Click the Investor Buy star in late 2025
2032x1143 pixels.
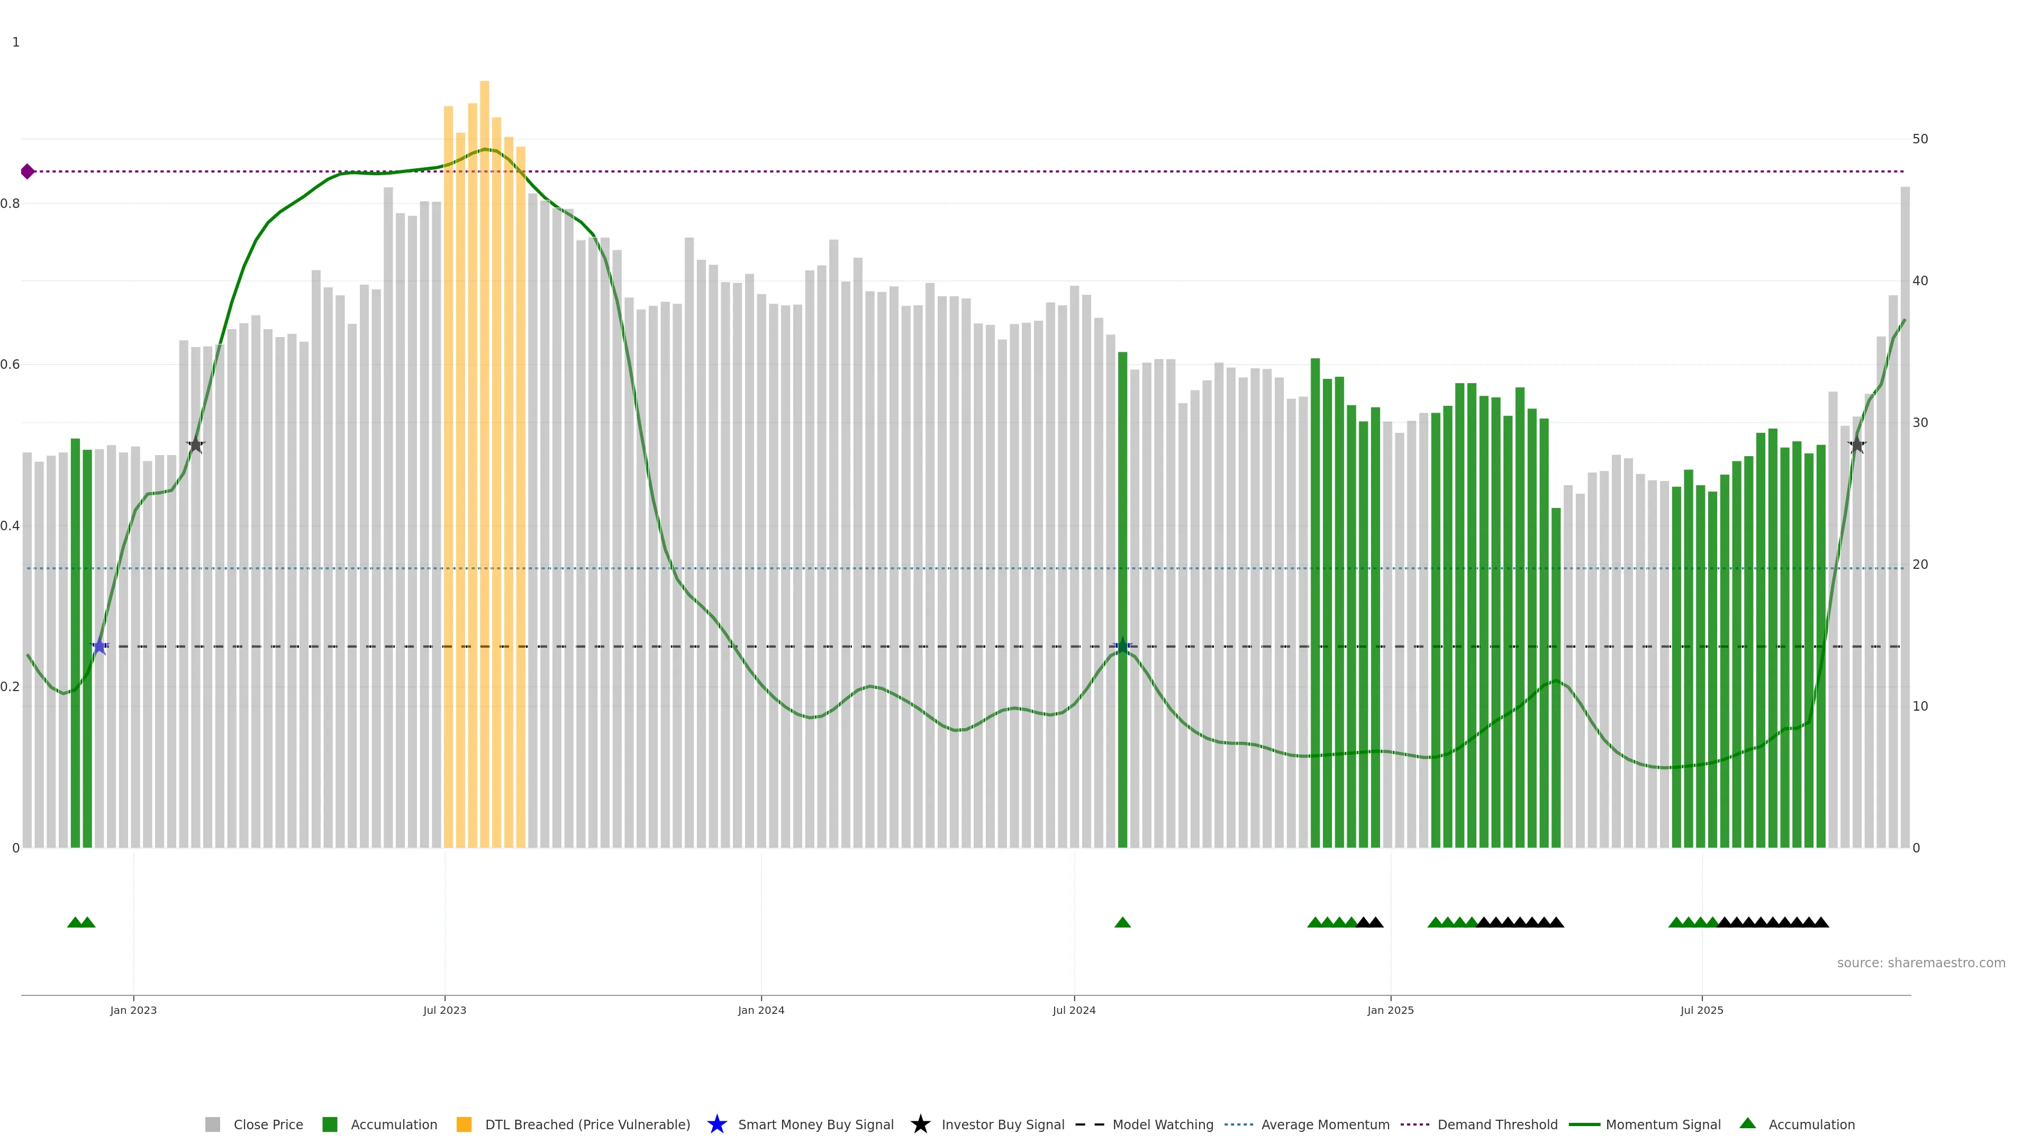1857,445
